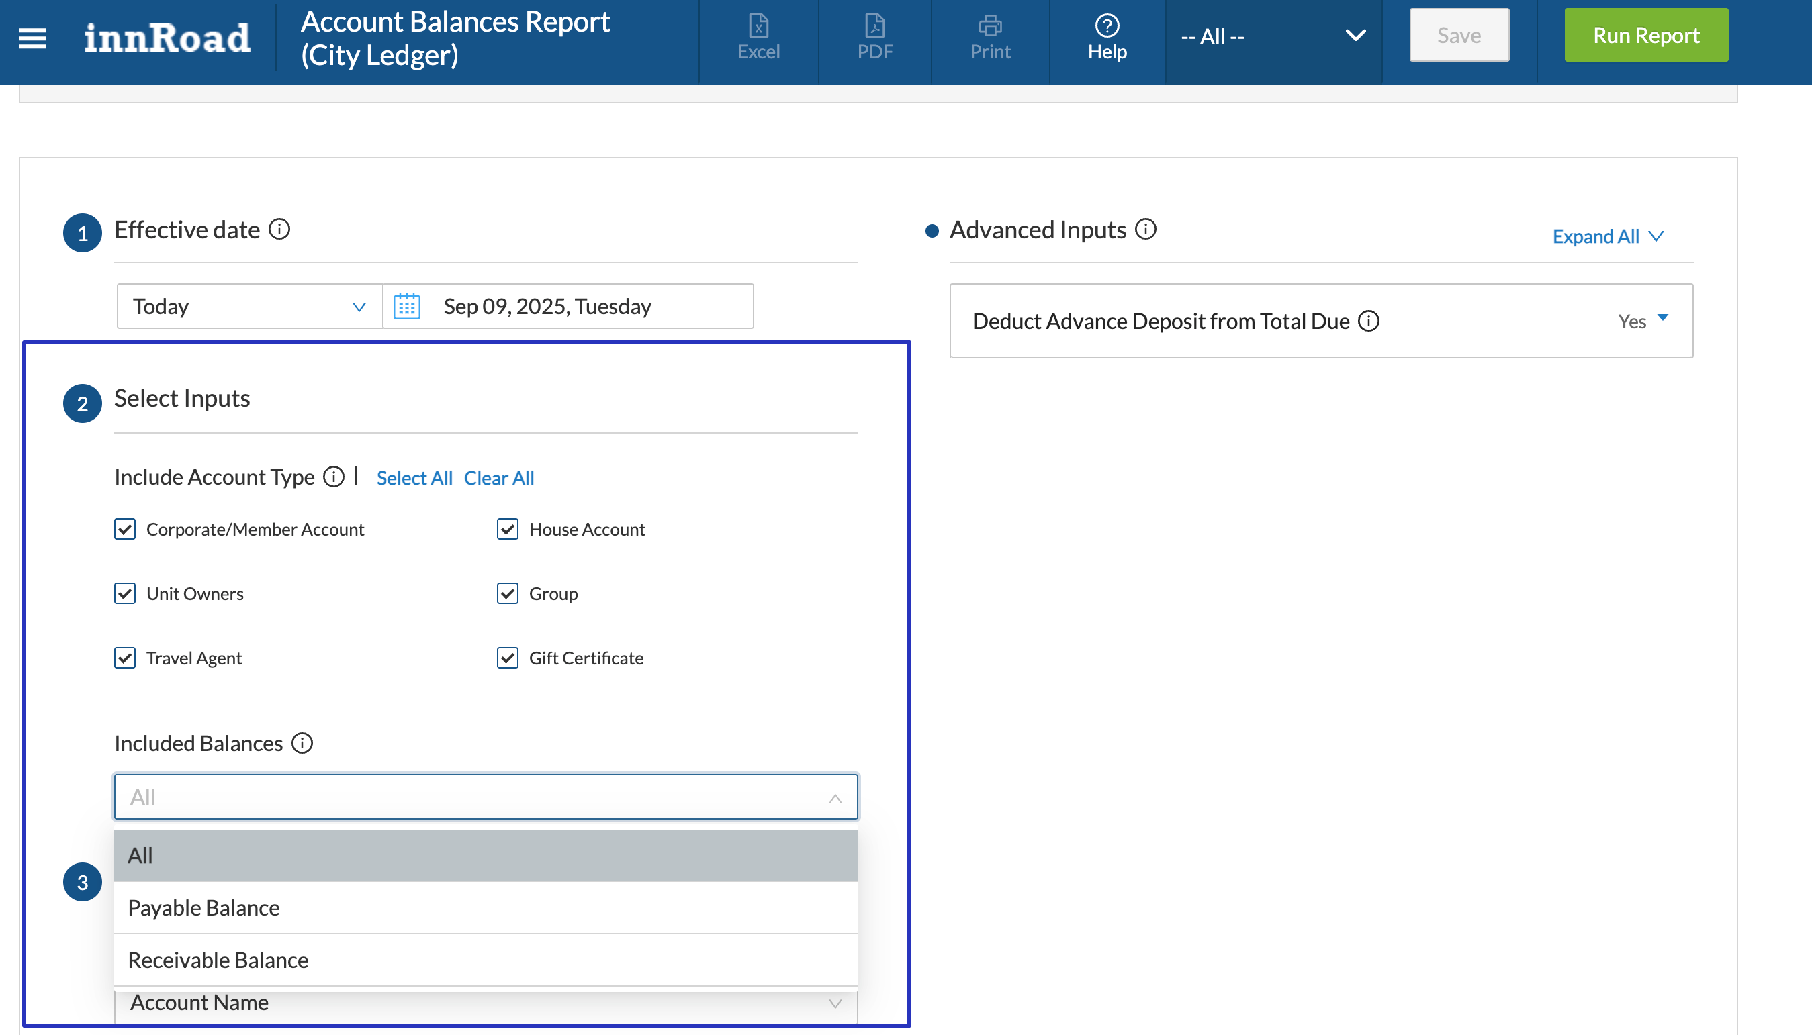This screenshot has height=1035, width=1812.
Task: Open the hamburger navigation menu
Action: coord(32,38)
